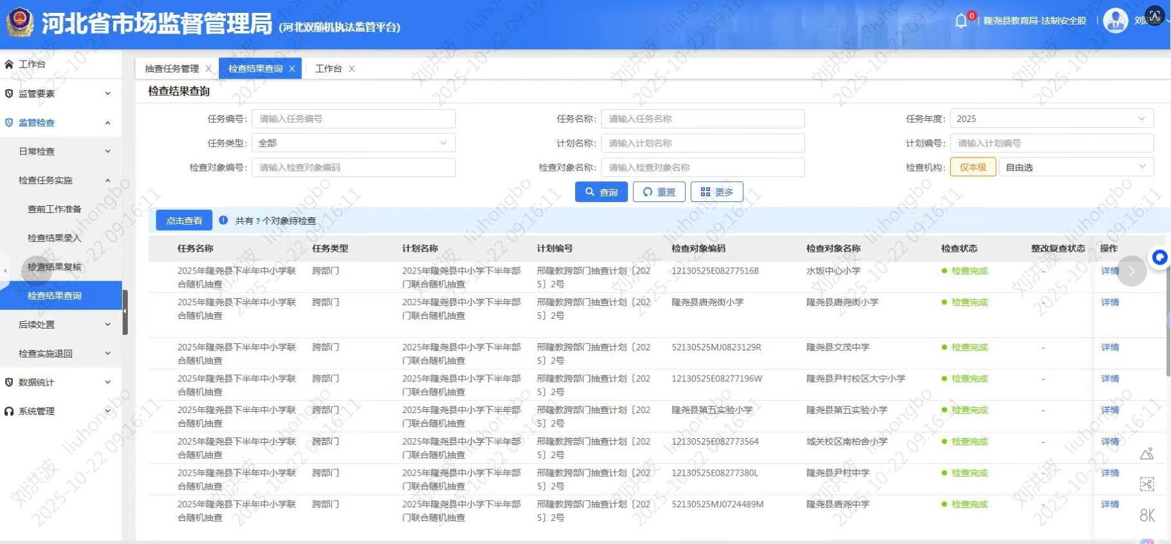Click the gray right-arrow circle button

click(x=1132, y=271)
